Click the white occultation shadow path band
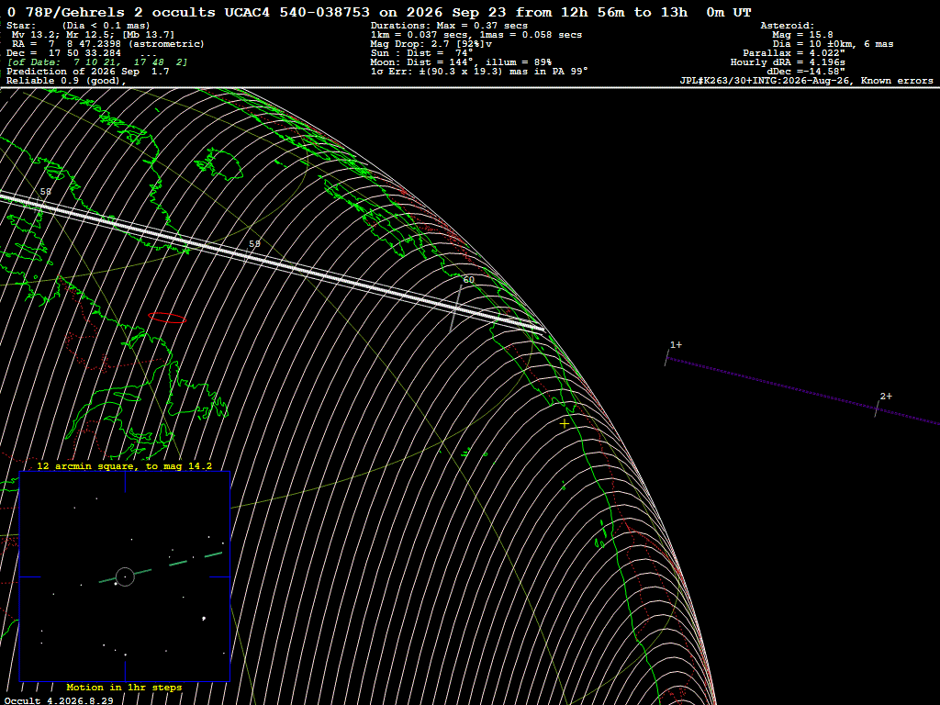 pos(272,263)
